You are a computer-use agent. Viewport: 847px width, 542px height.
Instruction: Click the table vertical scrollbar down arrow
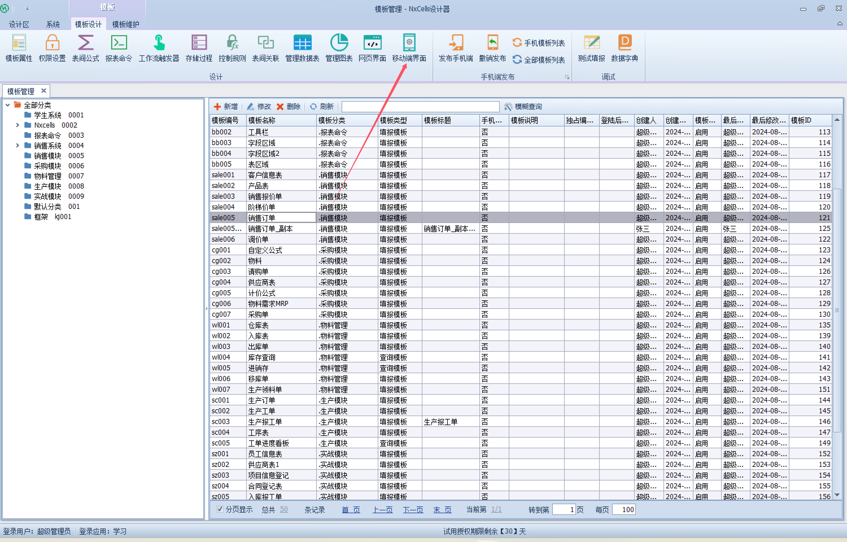(x=837, y=495)
